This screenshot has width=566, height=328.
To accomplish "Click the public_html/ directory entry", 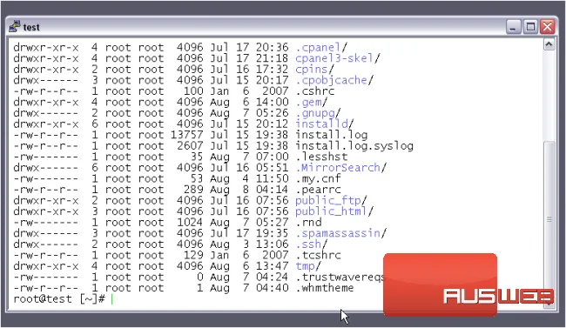I will [334, 211].
